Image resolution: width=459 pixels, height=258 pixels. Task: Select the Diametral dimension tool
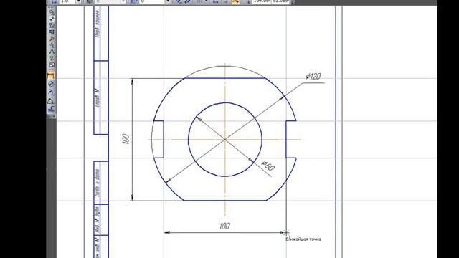pyautogui.click(x=51, y=84)
